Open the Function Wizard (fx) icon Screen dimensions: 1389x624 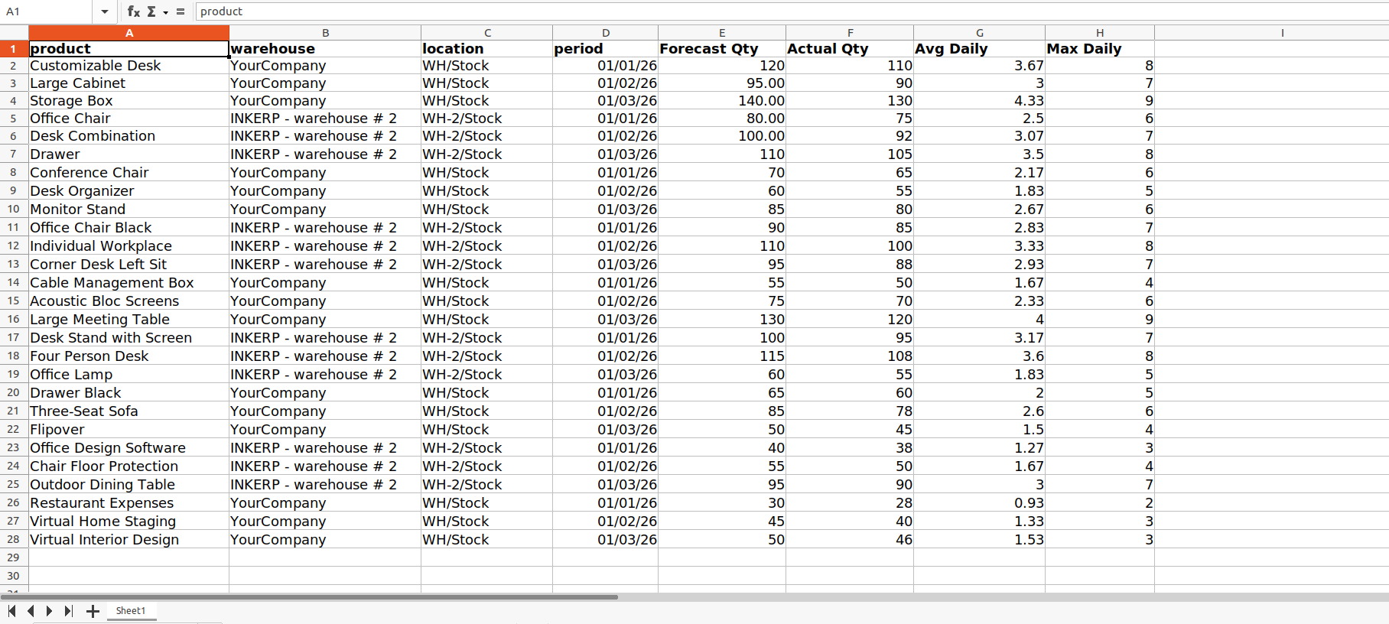coord(133,11)
